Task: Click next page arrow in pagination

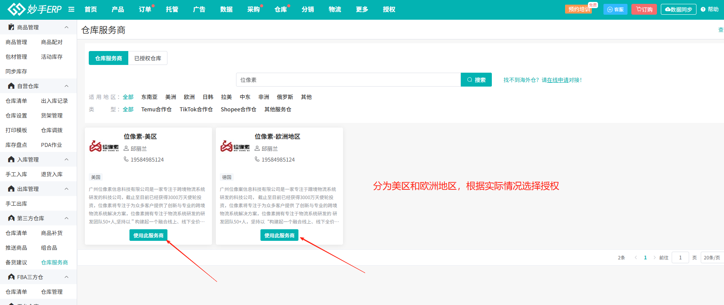Action: (x=655, y=257)
